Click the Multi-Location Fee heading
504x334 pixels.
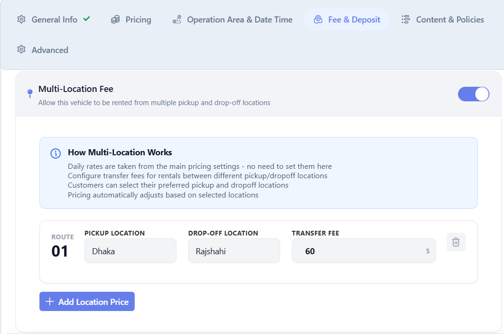[76, 89]
